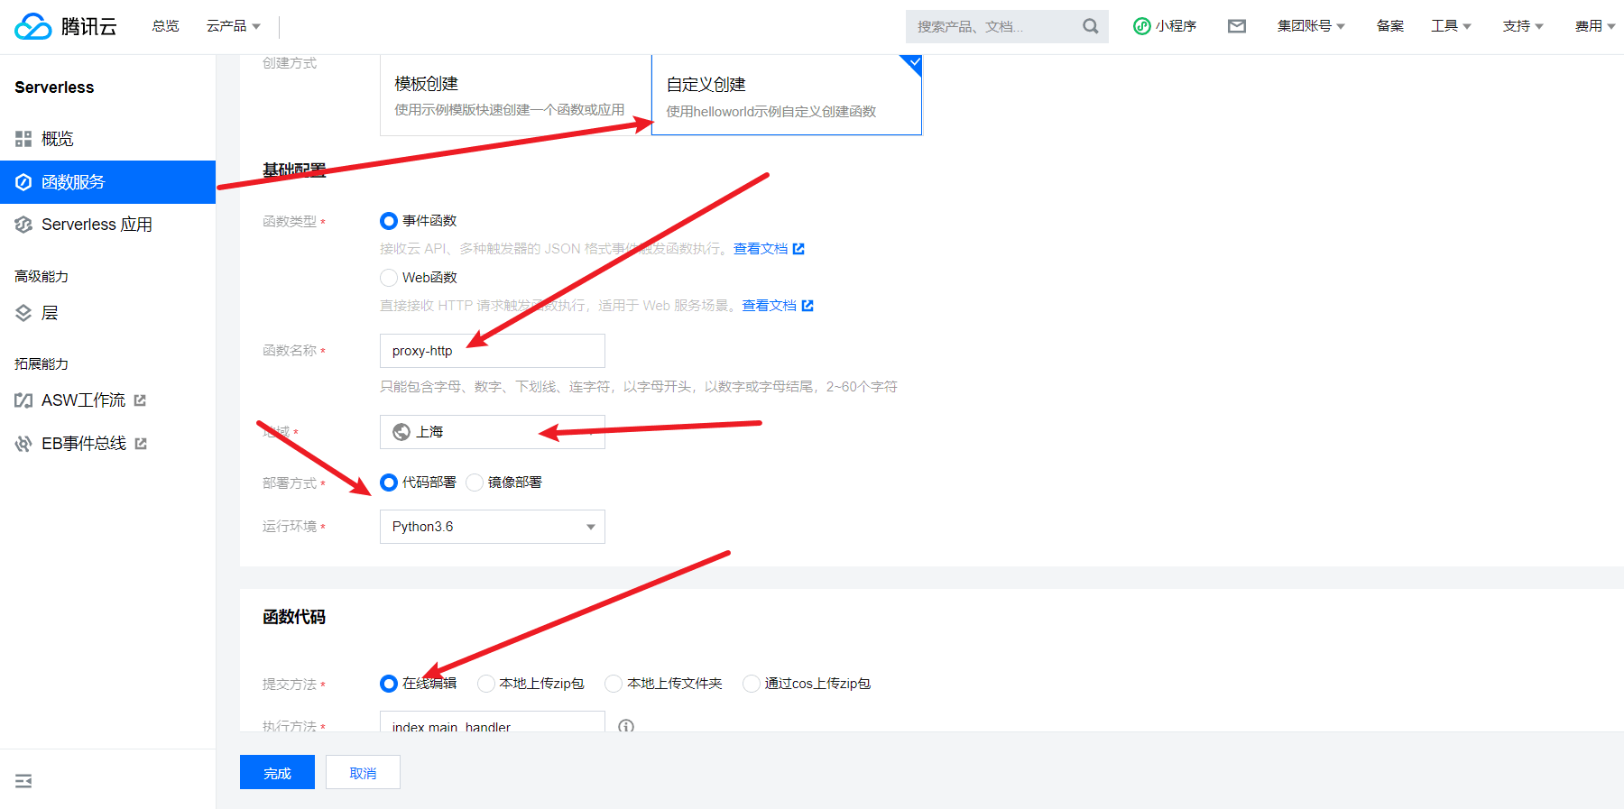1624x809 pixels.
Task: Open the 备案 top navigation link
Action: [x=1390, y=26]
